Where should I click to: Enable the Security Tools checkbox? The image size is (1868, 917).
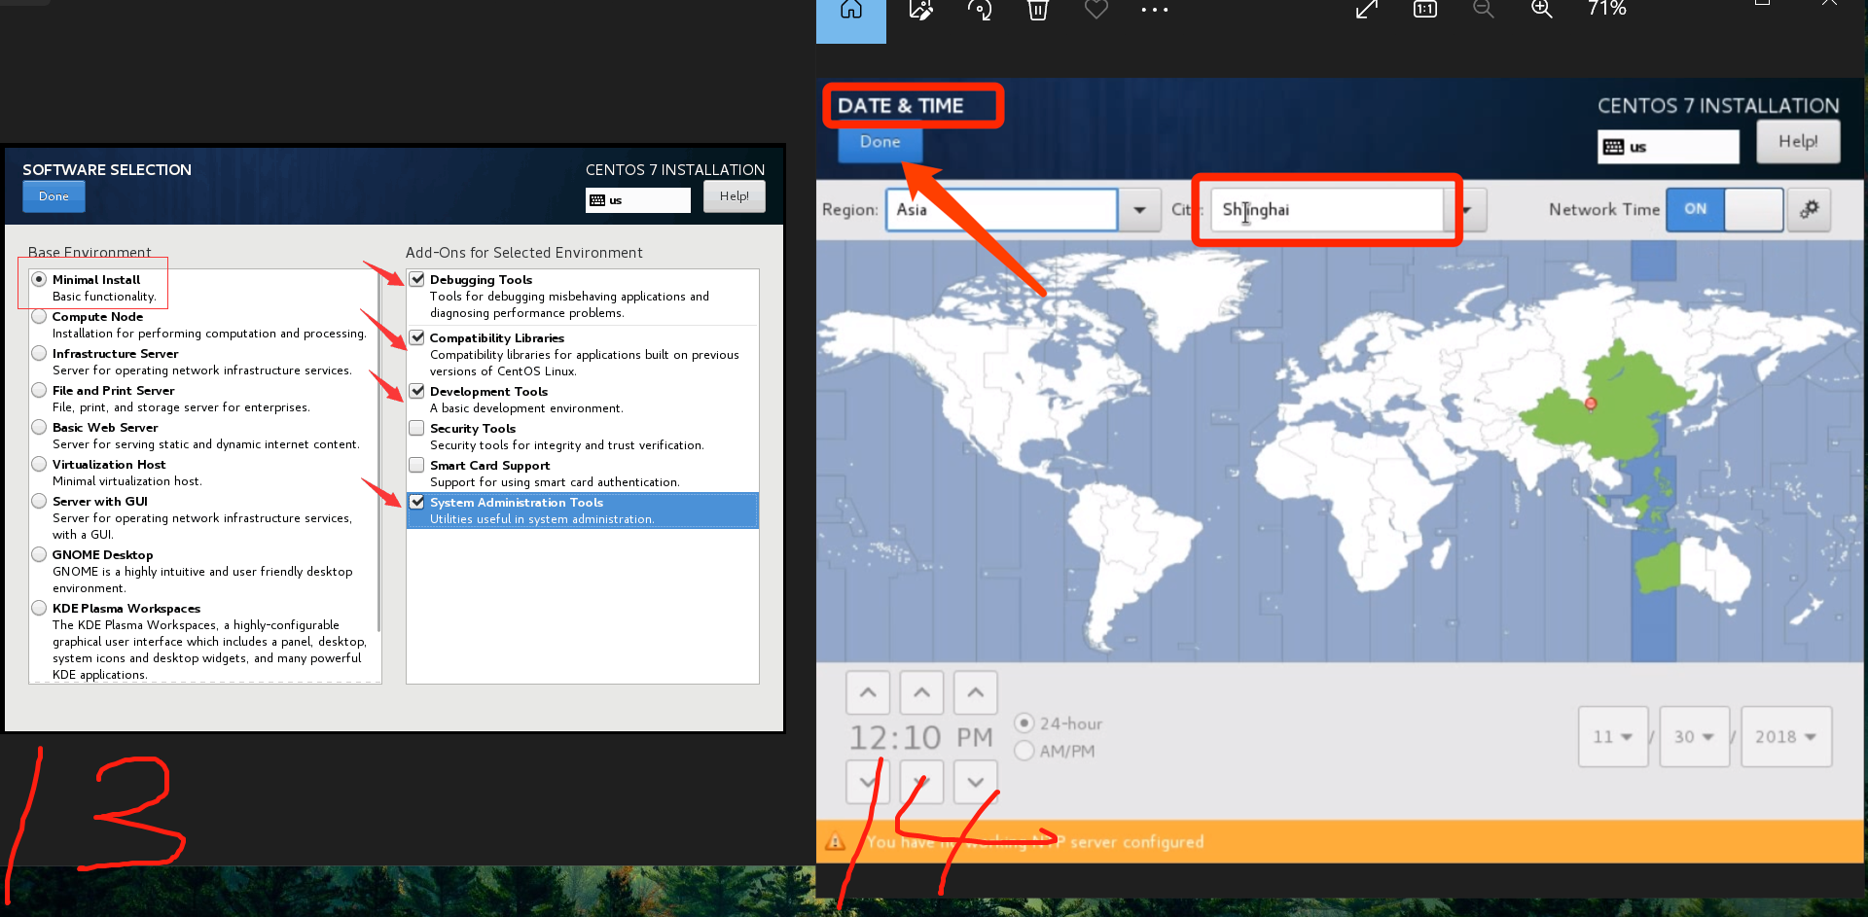pyautogui.click(x=416, y=428)
